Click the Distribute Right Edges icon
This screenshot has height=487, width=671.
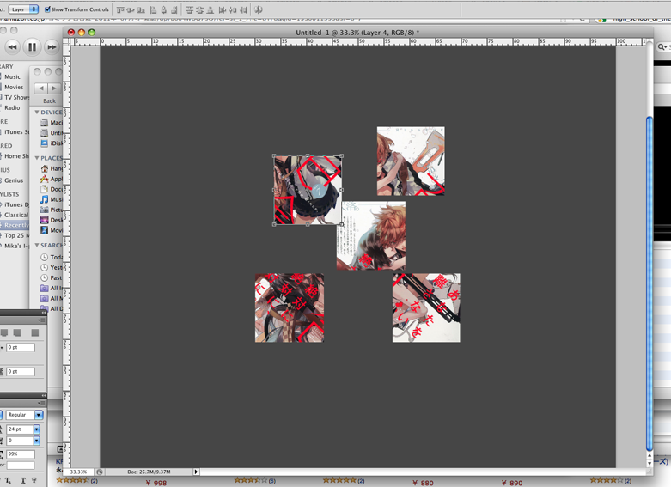coord(243,9)
